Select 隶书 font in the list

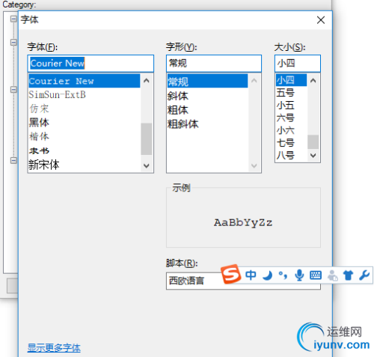[x=85, y=150]
